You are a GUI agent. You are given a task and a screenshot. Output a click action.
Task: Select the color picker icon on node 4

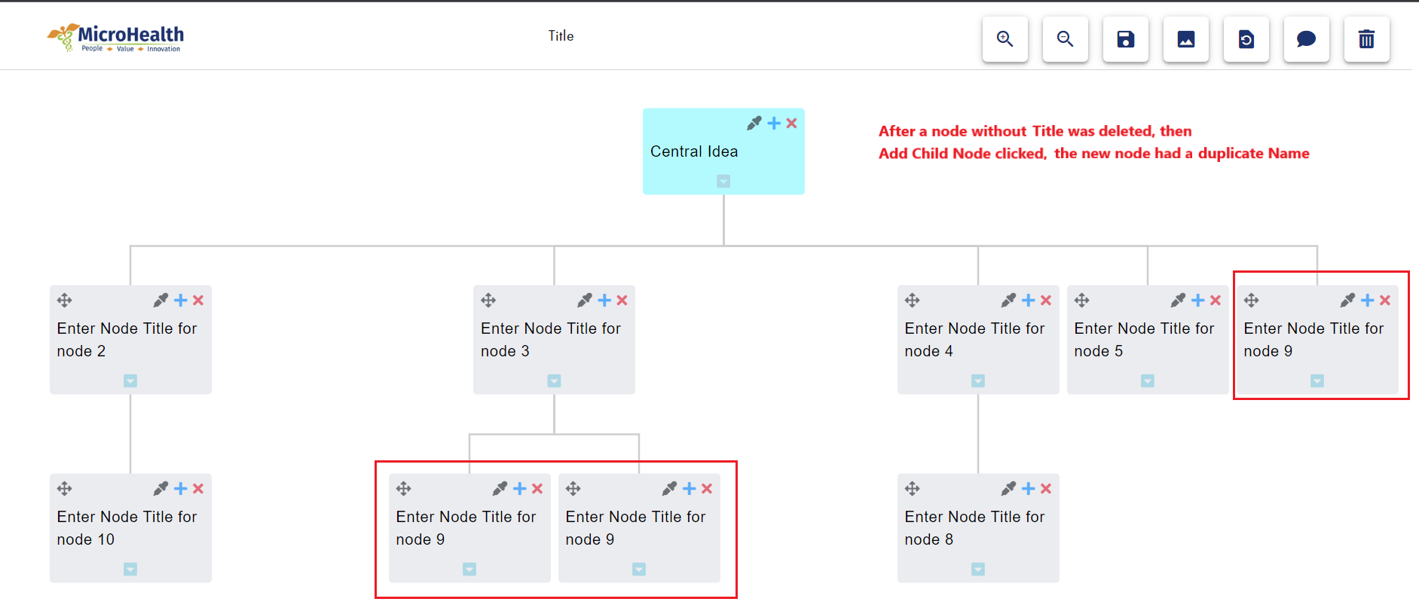(1008, 300)
